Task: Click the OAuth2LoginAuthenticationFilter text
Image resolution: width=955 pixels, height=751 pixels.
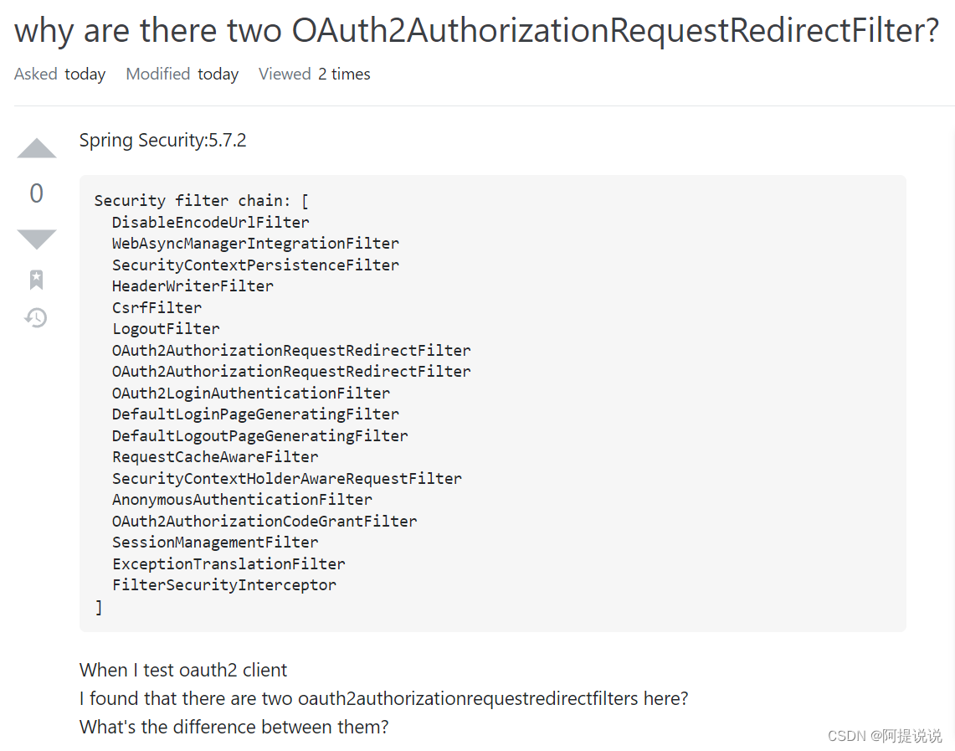Action: pyautogui.click(x=251, y=393)
